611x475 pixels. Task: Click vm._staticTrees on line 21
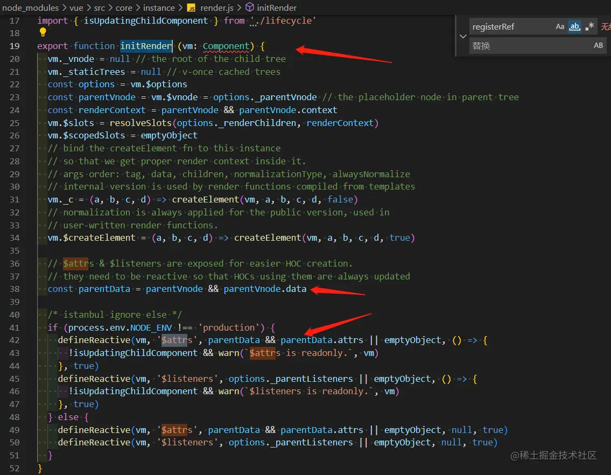[x=87, y=72]
